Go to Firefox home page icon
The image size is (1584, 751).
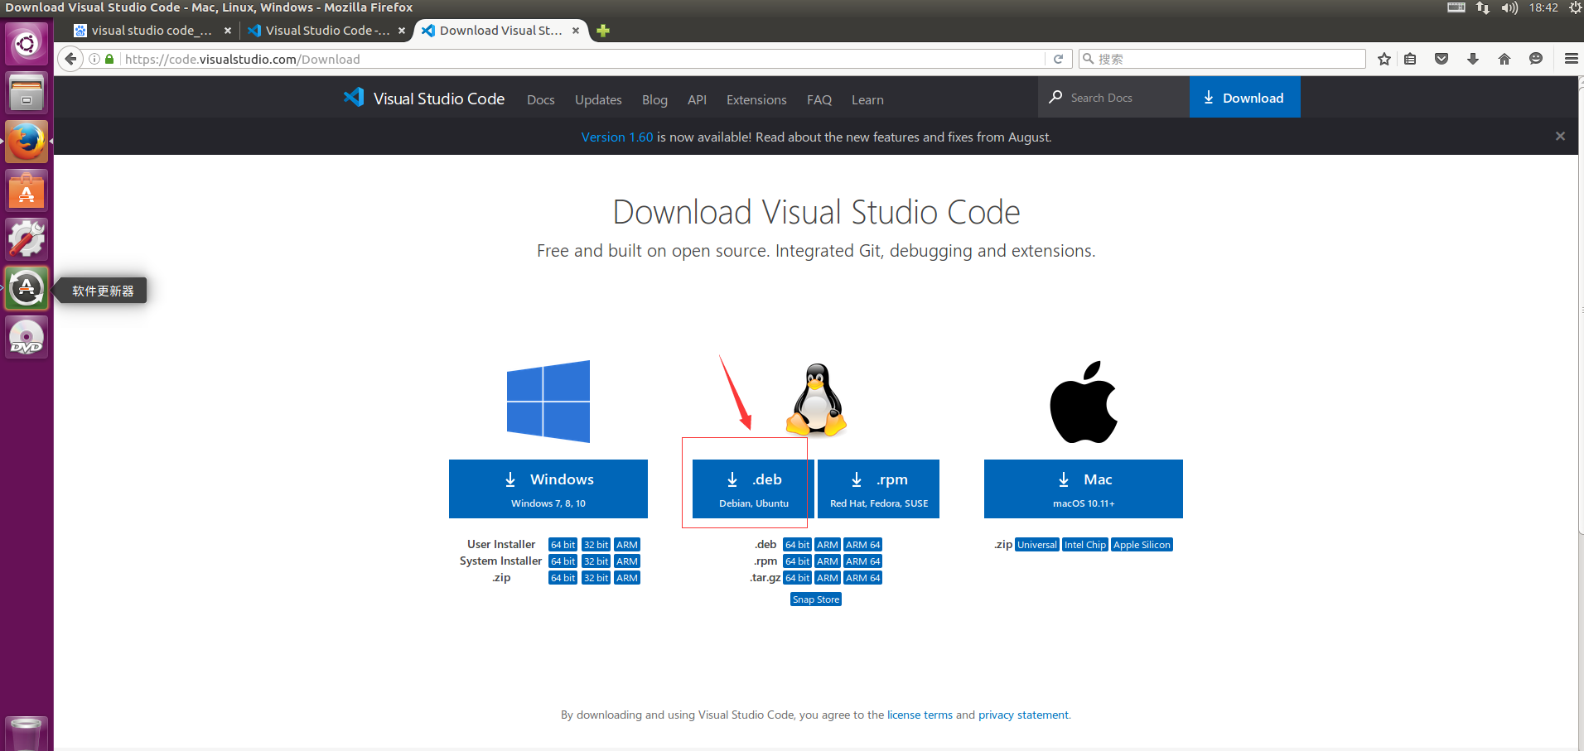(1504, 59)
